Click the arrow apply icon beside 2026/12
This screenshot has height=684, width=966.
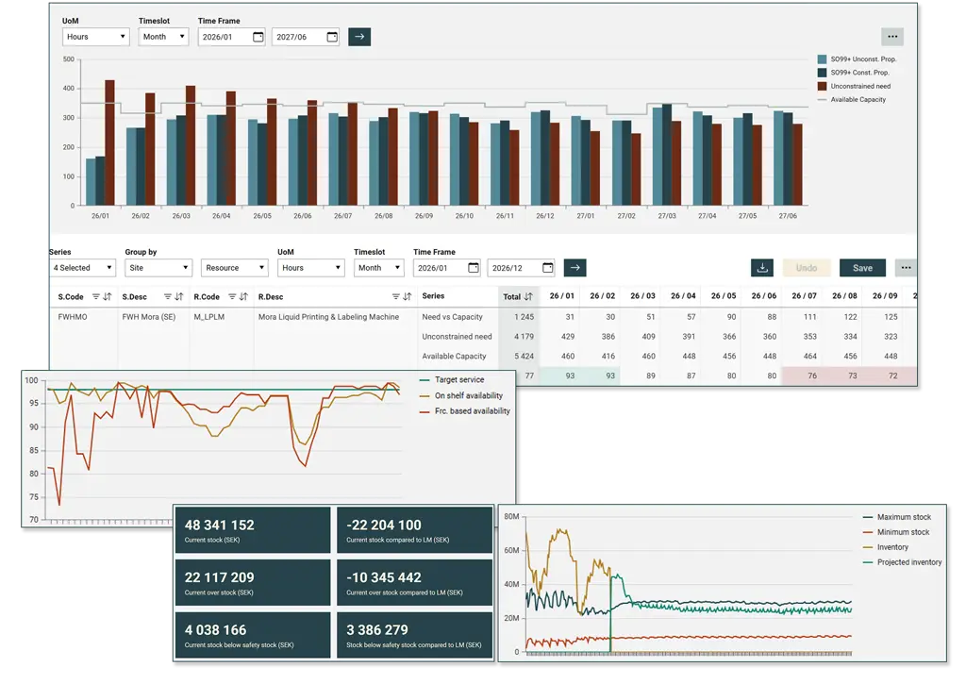tap(575, 267)
